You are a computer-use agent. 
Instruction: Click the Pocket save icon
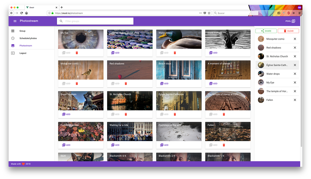pyautogui.click(x=205, y=13)
